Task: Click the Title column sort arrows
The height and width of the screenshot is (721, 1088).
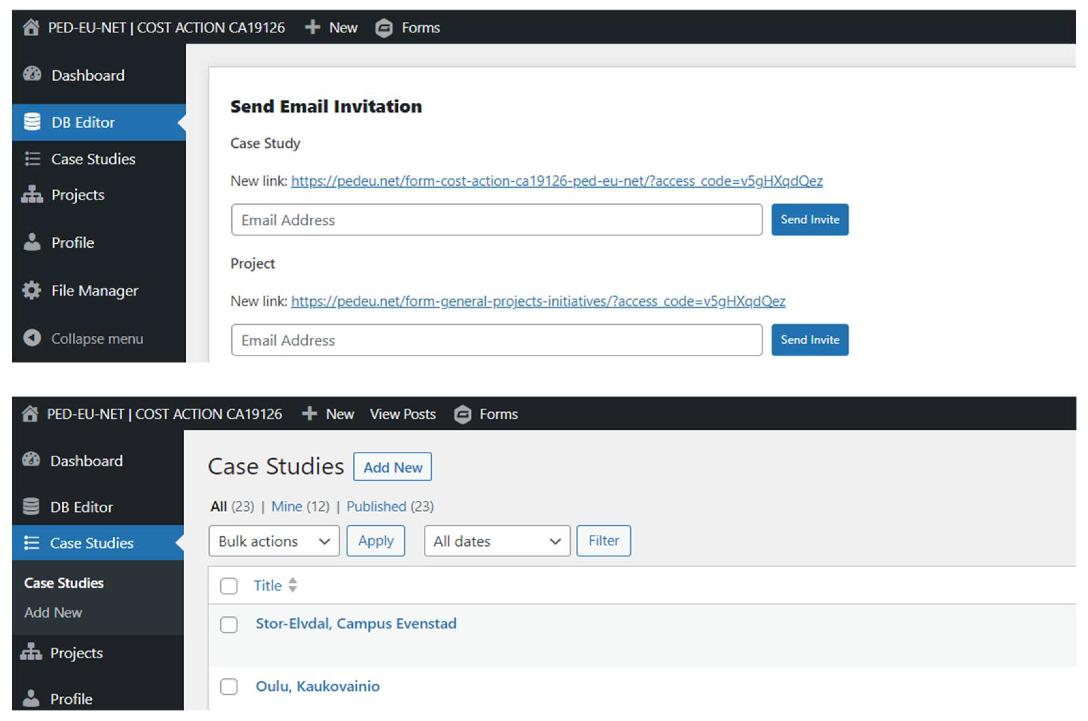Action: [292, 585]
